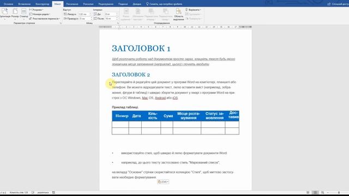Click the ЗАГОЛОВОК 1 heading
The height and width of the screenshot is (196, 349).
coord(141,48)
